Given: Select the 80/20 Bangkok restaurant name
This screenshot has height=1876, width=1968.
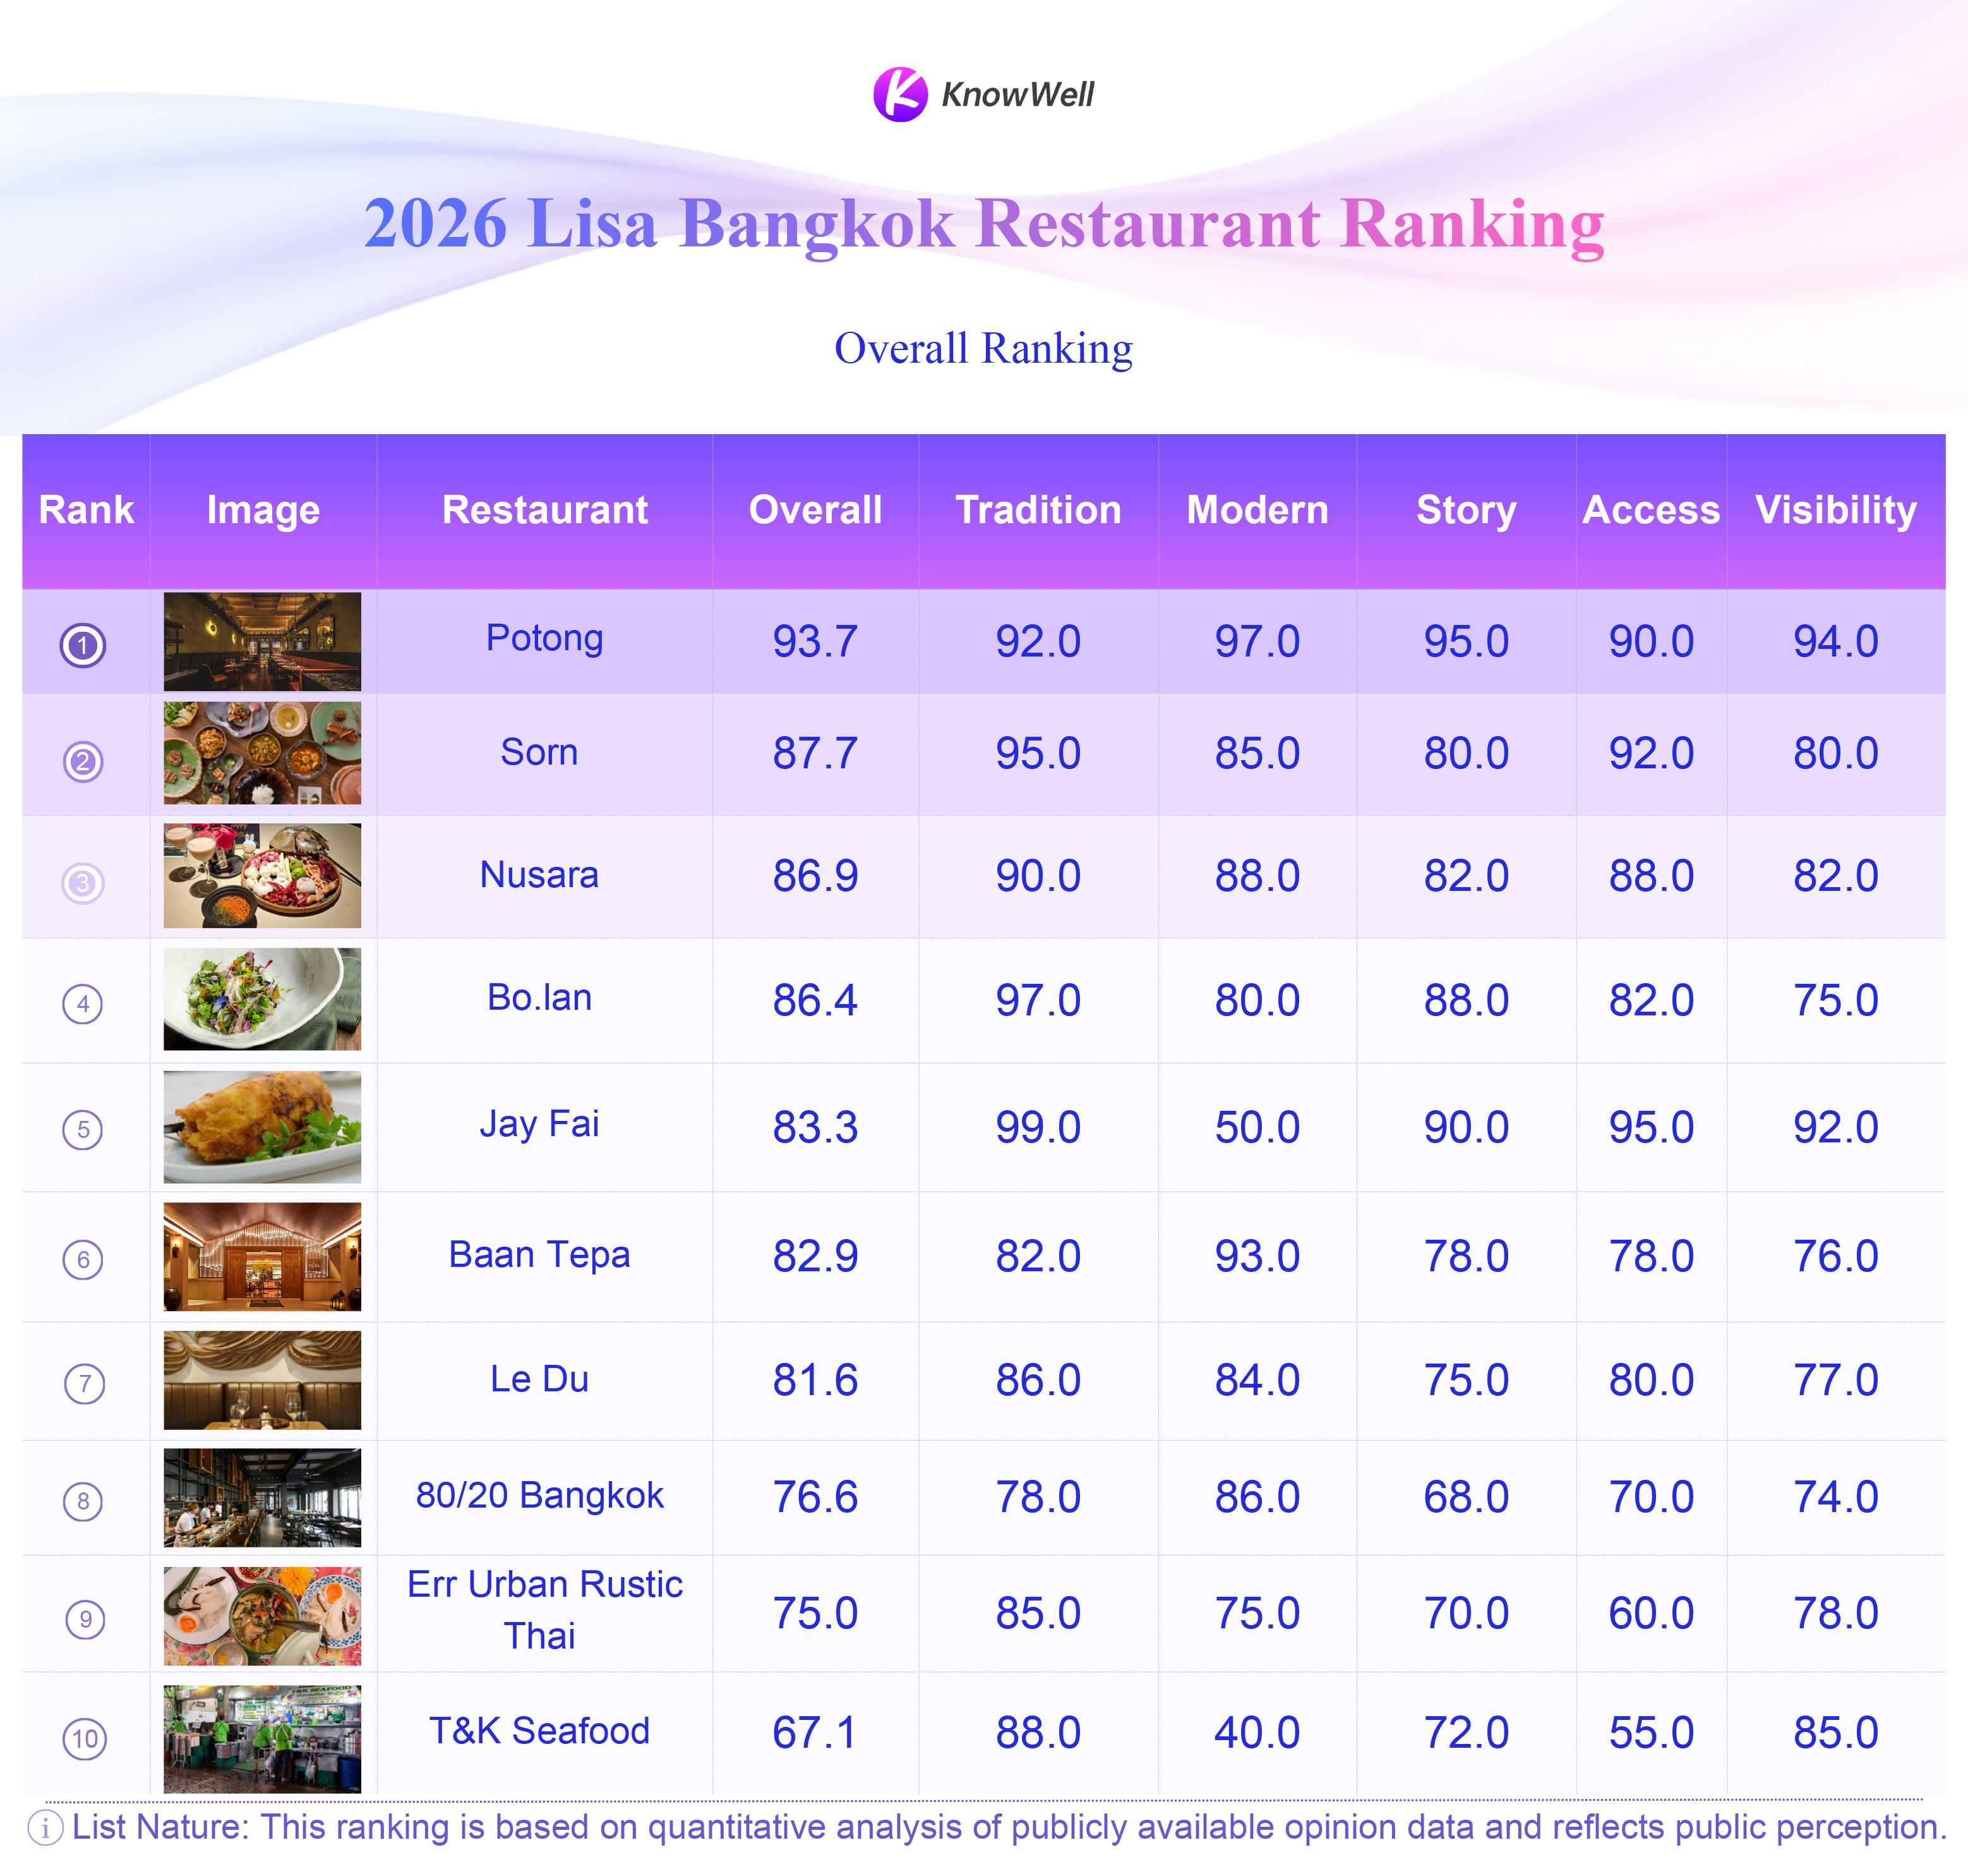Looking at the screenshot, I should pos(540,1497).
